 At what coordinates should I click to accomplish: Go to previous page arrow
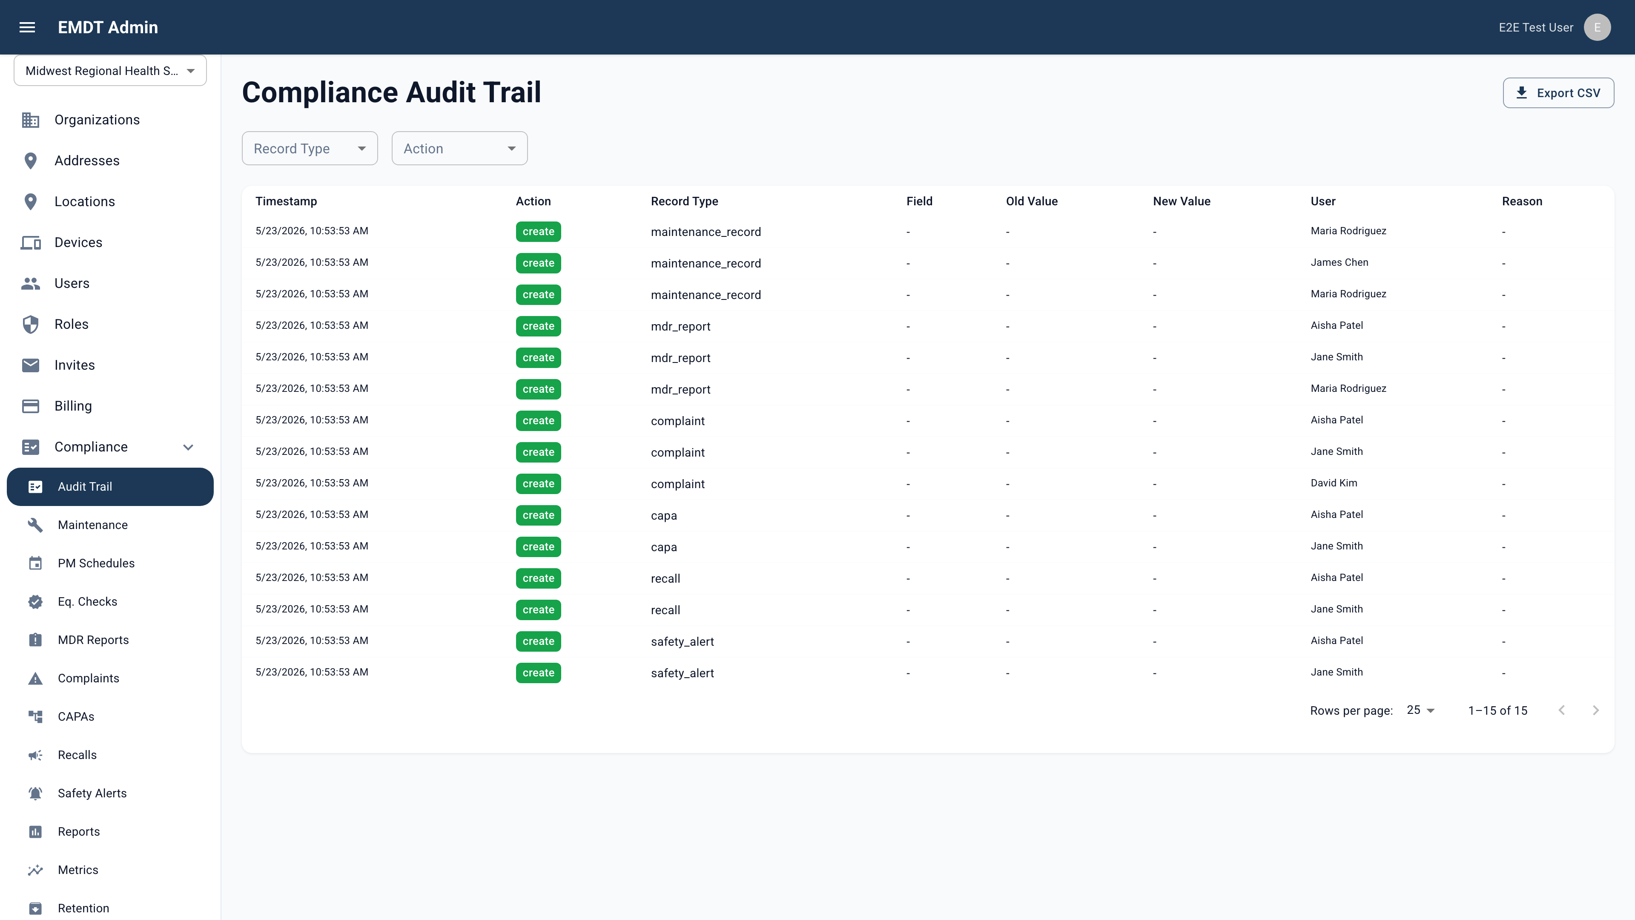click(1561, 710)
